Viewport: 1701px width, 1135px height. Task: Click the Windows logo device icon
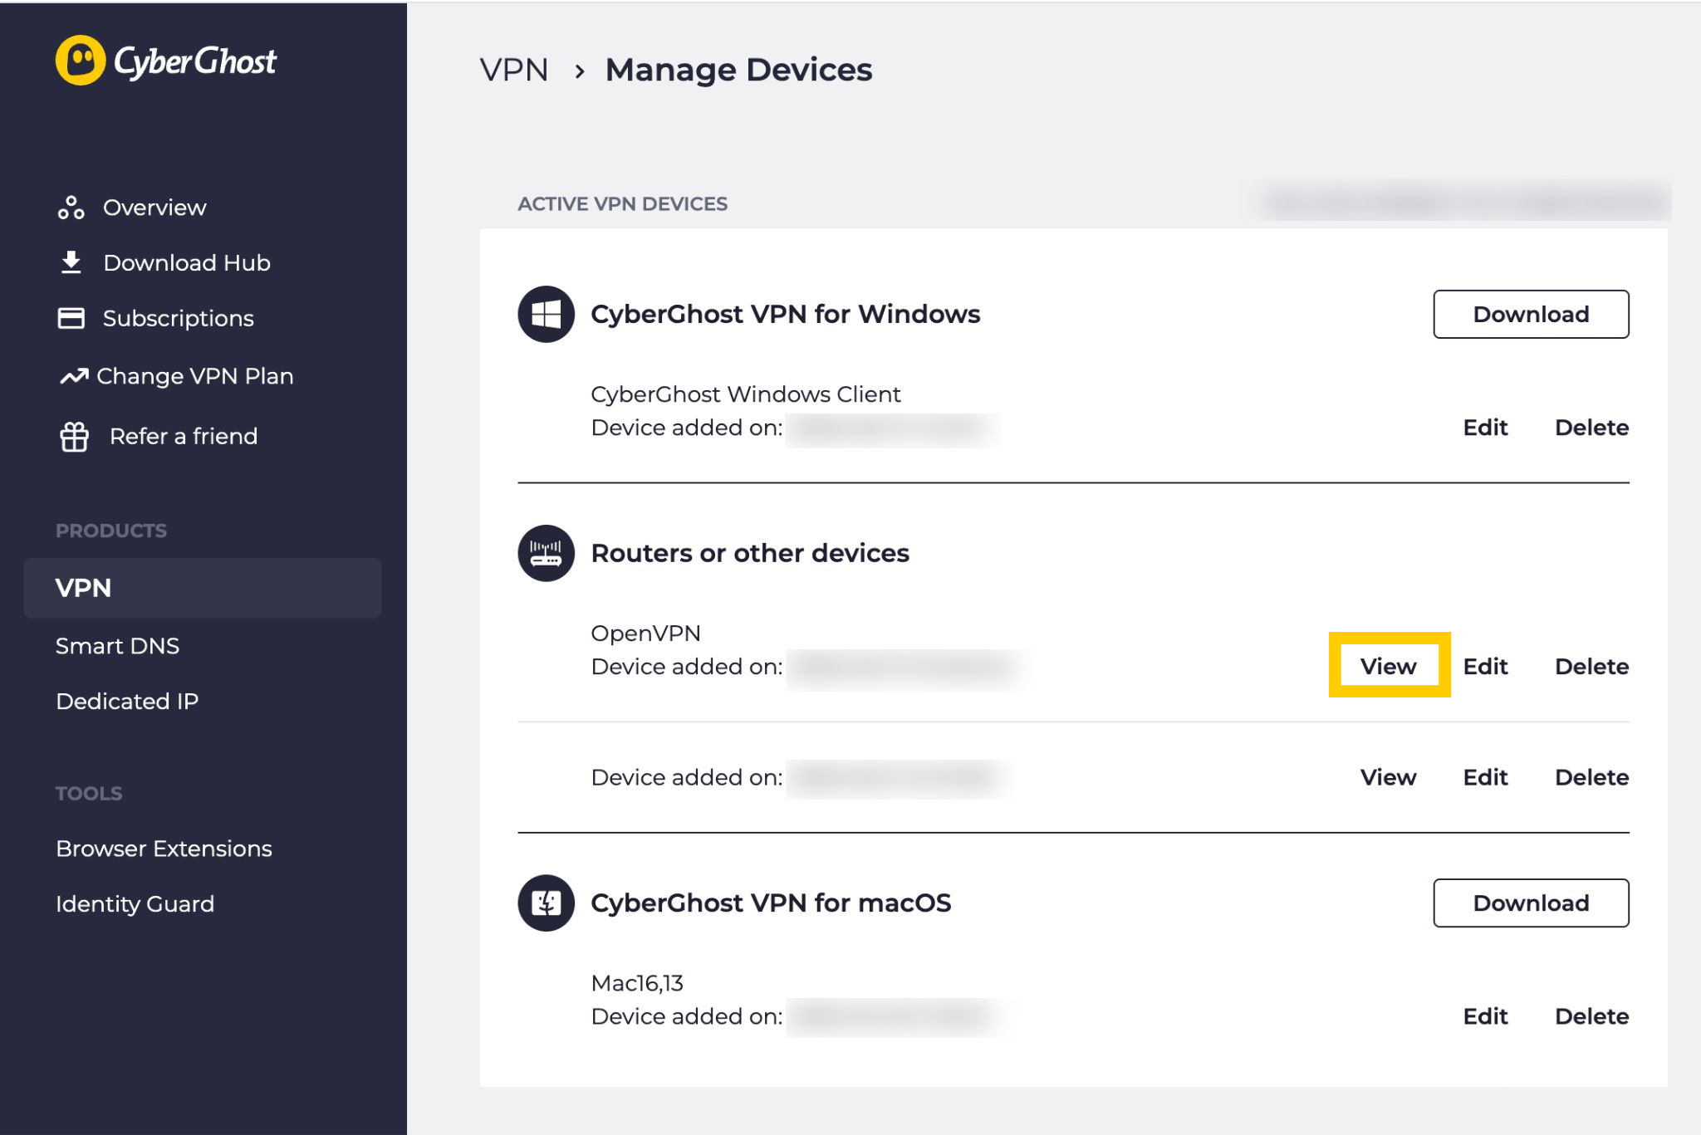click(546, 314)
